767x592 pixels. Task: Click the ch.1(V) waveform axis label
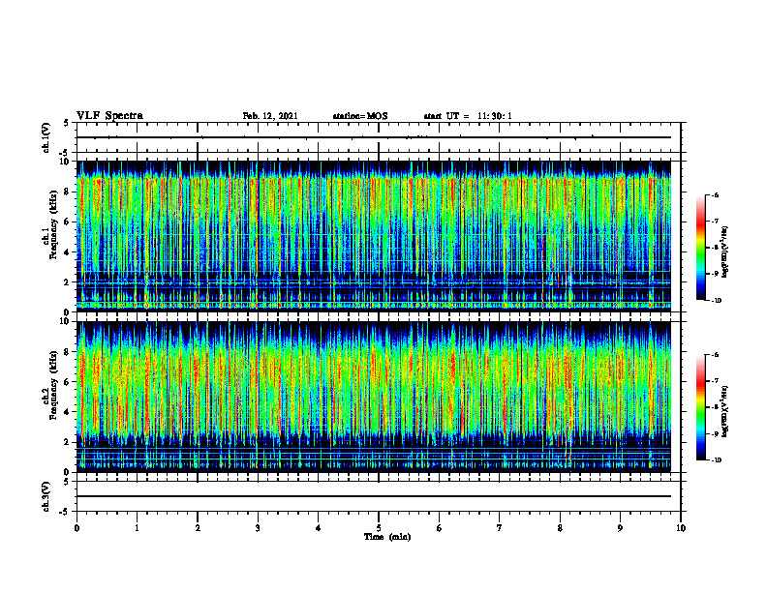click(x=46, y=137)
